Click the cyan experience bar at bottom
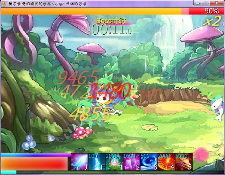This screenshot has width=225, height=175. pos(9,172)
